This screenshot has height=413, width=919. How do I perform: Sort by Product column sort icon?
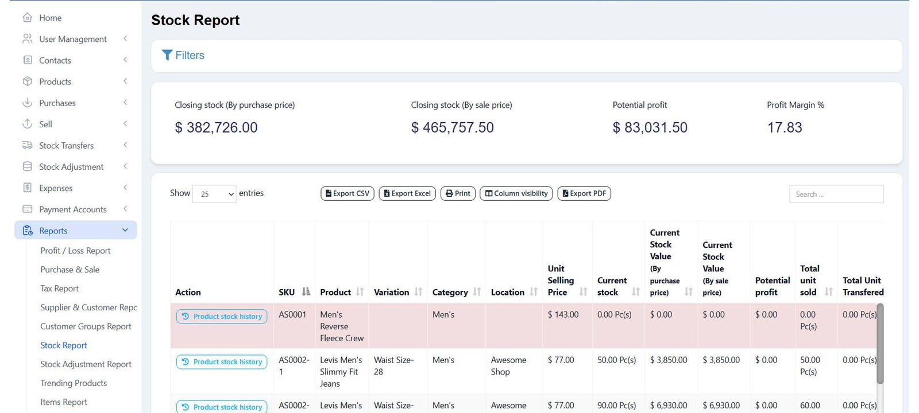tap(360, 292)
